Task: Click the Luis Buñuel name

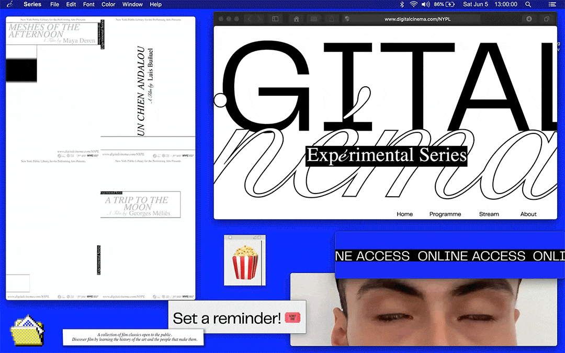Action: pyautogui.click(x=151, y=64)
